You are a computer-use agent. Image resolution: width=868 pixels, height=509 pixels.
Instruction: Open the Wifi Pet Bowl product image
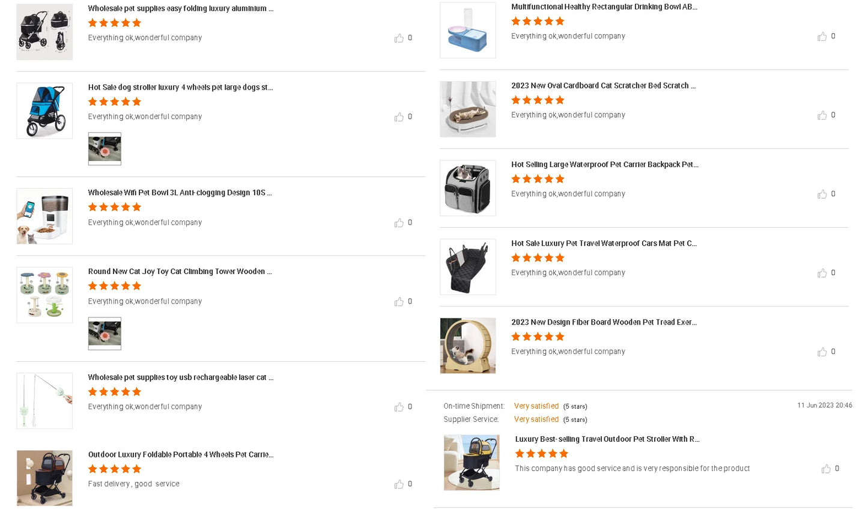[x=44, y=216]
